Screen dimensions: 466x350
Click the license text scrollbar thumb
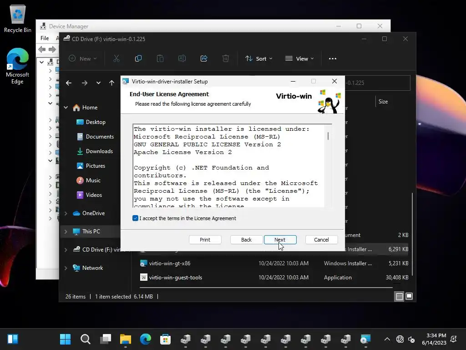[x=328, y=136]
